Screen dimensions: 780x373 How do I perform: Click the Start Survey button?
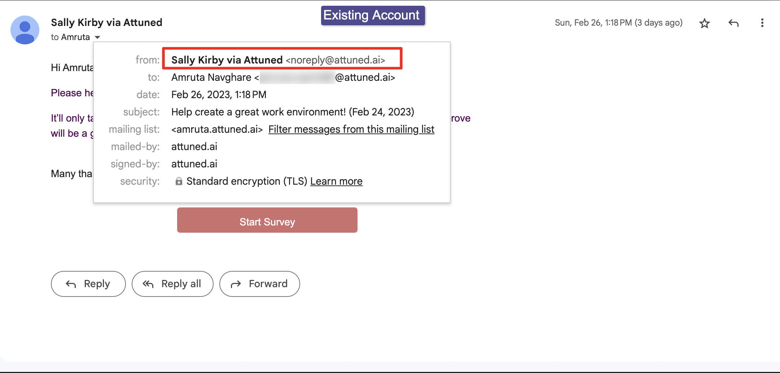267,220
